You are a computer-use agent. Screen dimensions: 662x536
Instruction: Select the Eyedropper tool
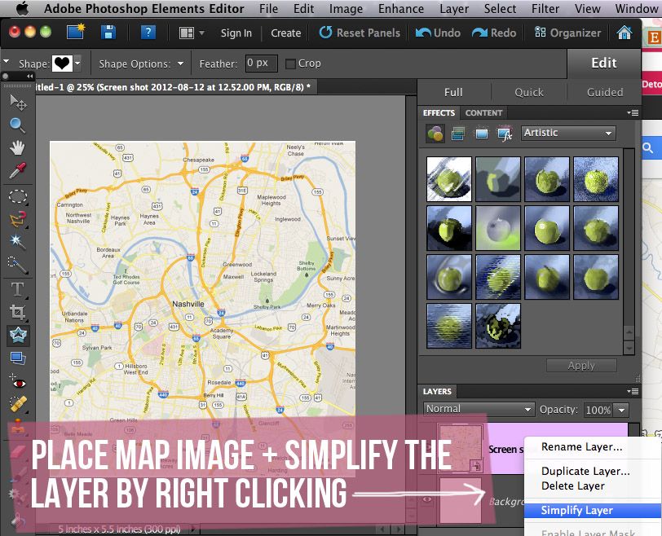pos(17,170)
